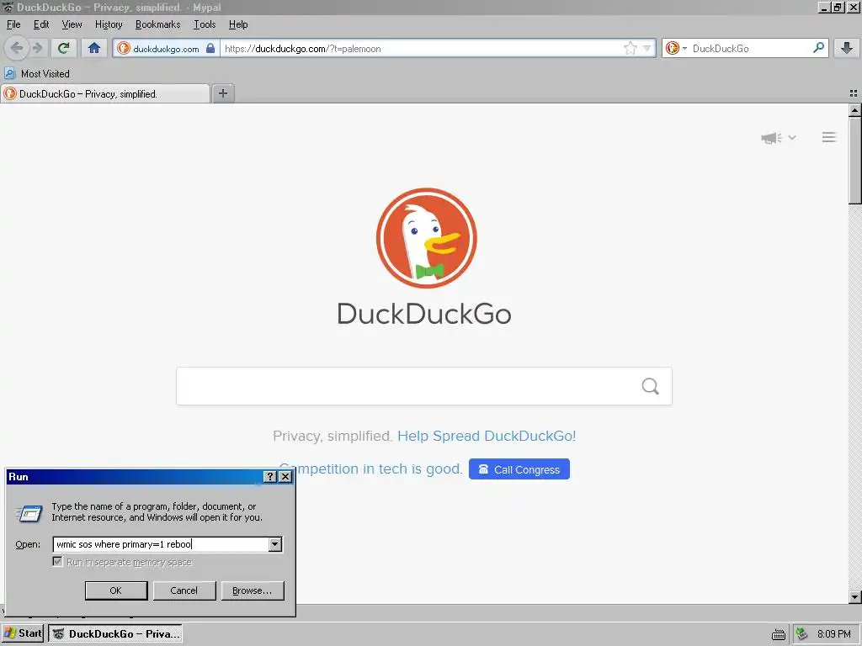Open the Windows Start menu
This screenshot has height=646, width=862.
[23, 633]
